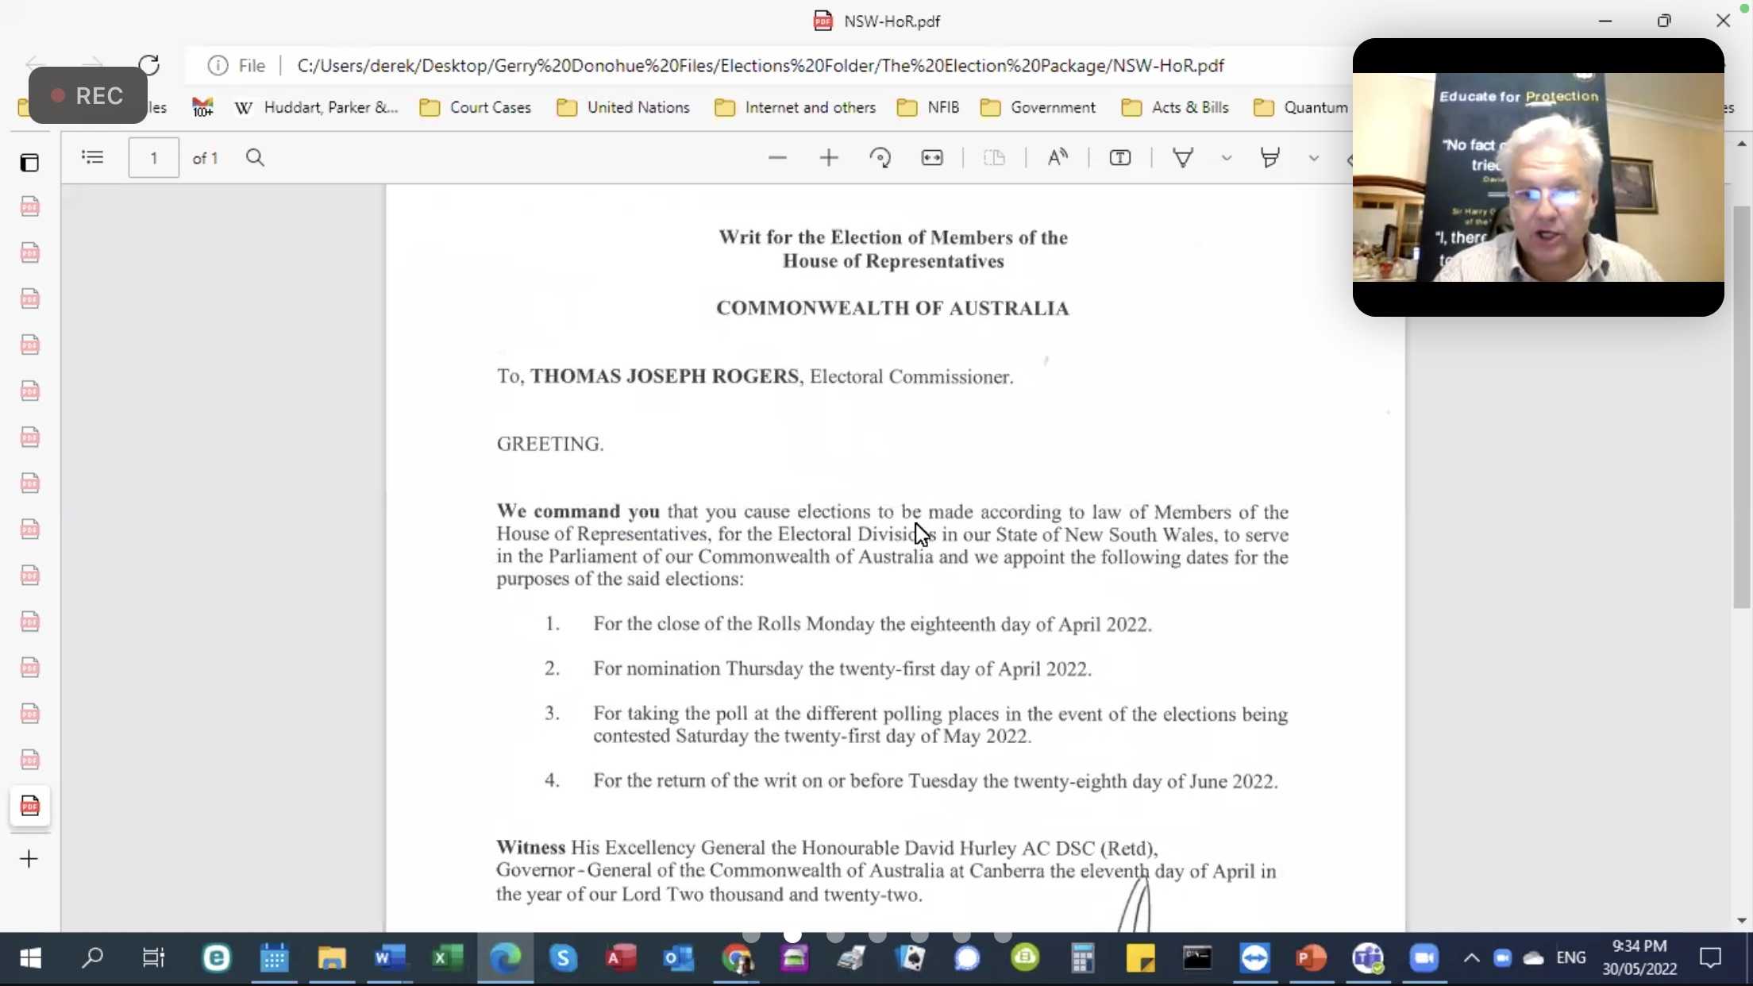The width and height of the screenshot is (1753, 986).
Task: Open Word from the taskbar
Action: pyautogui.click(x=390, y=959)
